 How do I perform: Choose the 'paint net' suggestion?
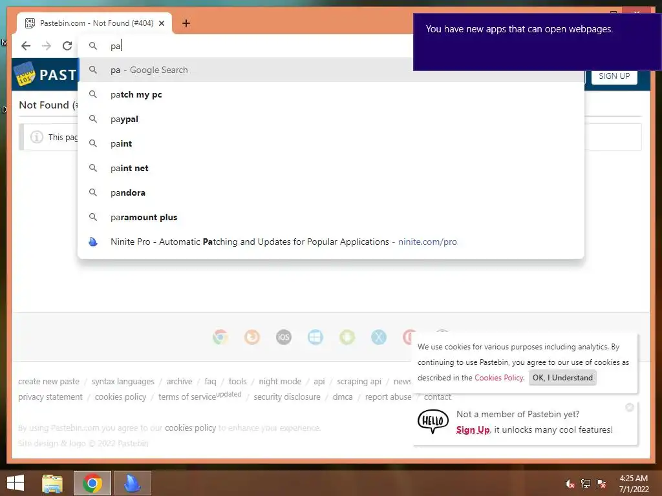coord(331,168)
